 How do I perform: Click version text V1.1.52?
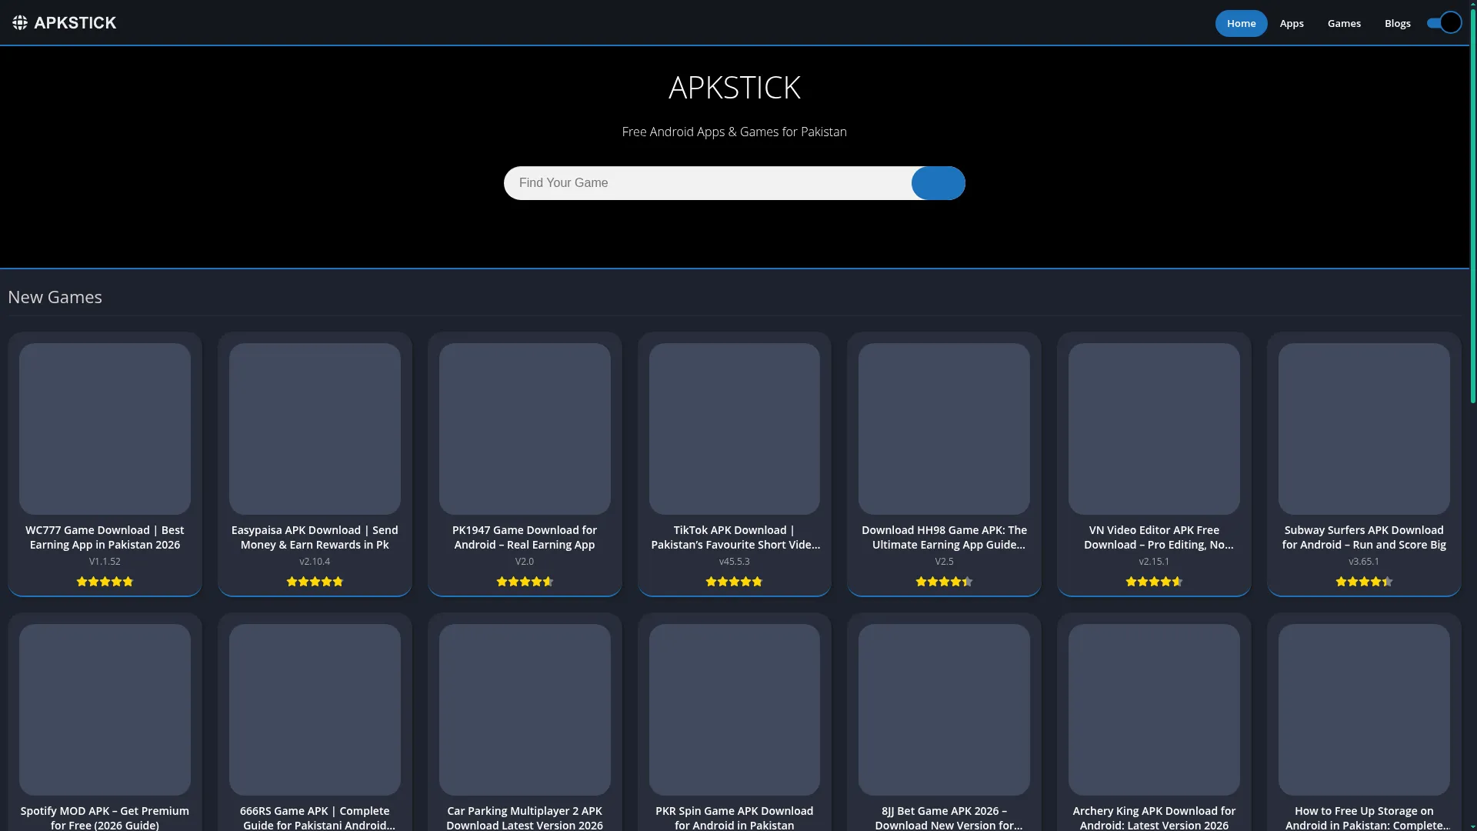105,562
